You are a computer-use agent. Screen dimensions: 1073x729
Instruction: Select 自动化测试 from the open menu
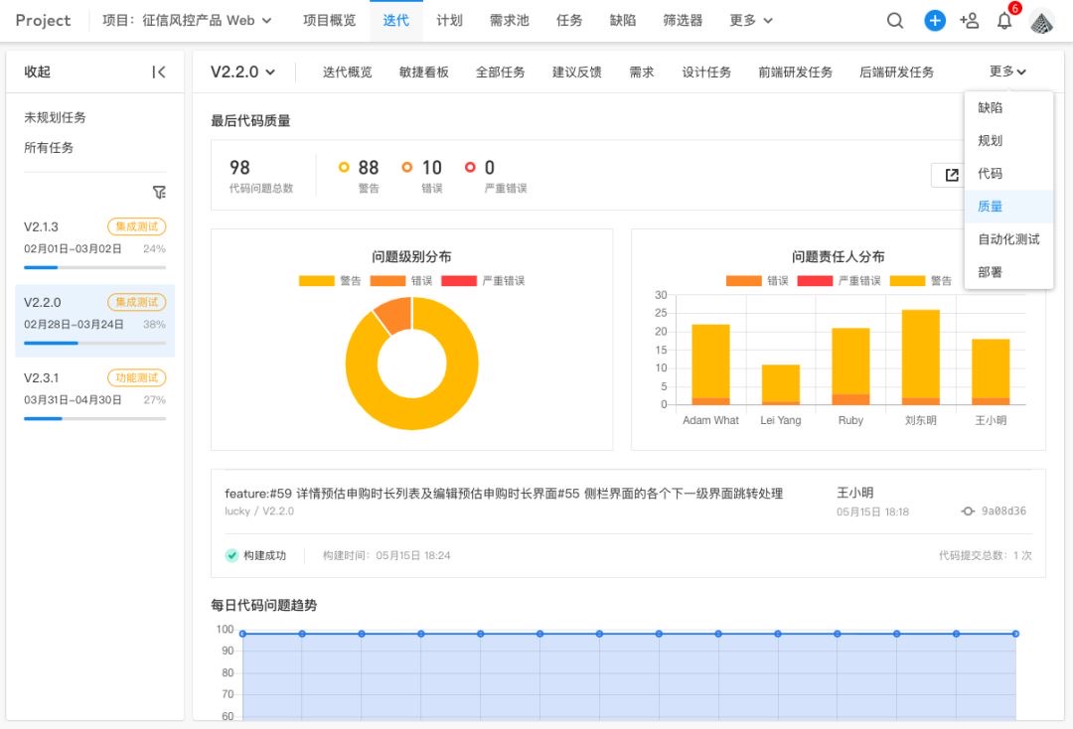pos(1007,238)
